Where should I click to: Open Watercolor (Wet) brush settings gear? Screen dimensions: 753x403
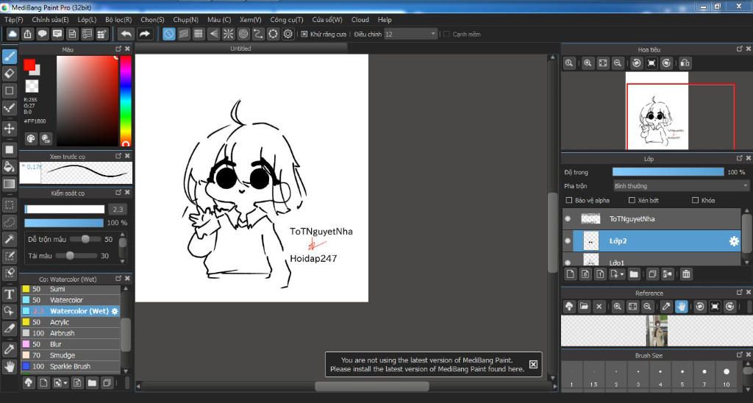pos(115,311)
